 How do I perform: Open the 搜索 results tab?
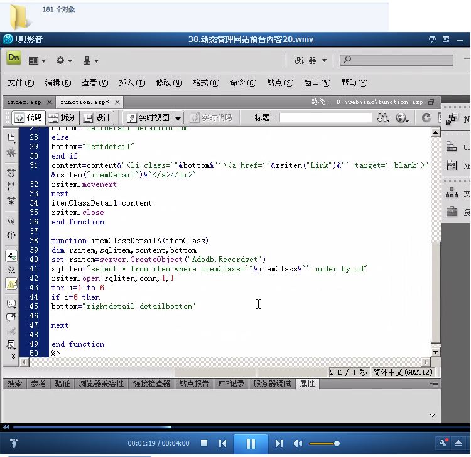tap(14, 384)
